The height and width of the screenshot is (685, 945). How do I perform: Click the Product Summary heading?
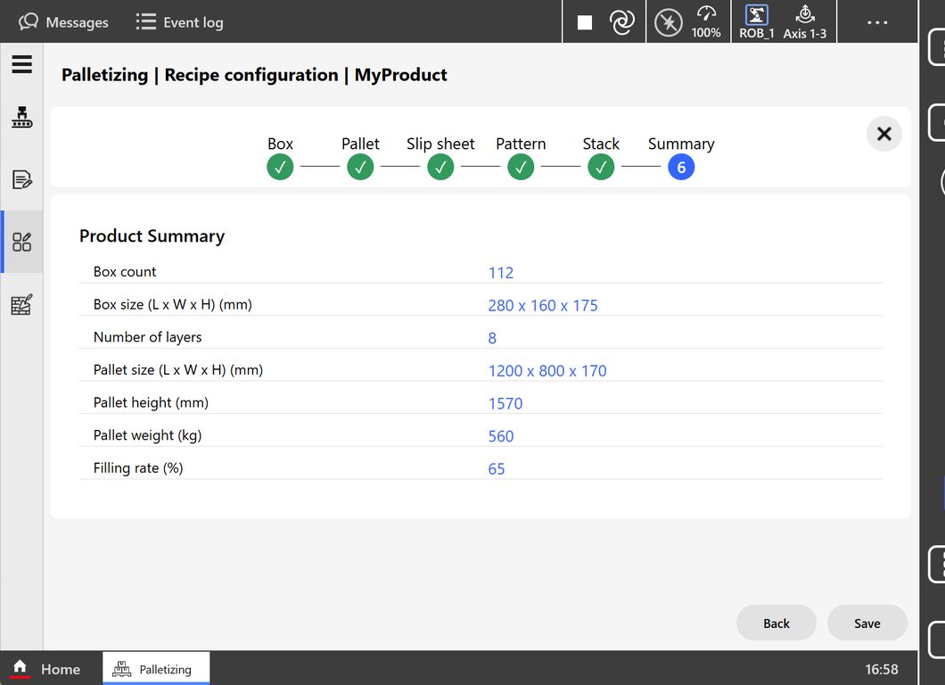[152, 235]
